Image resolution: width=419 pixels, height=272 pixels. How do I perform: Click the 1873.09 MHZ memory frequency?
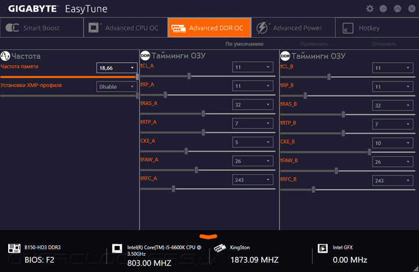[254, 260]
